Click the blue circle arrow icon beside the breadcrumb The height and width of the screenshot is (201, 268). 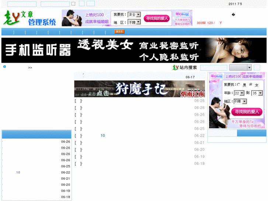5,66
